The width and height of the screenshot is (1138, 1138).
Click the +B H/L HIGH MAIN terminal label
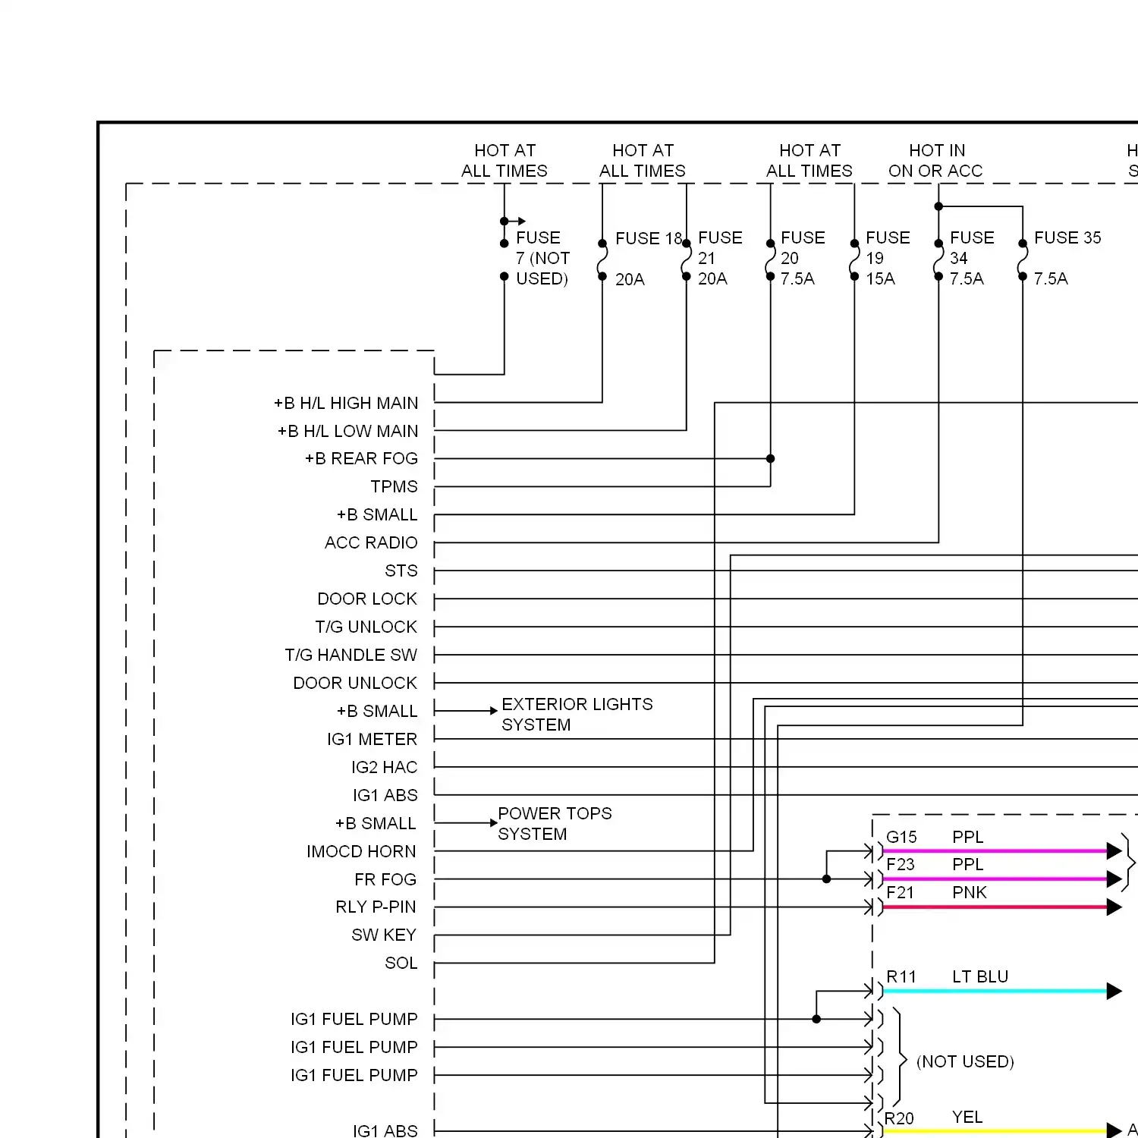click(346, 403)
